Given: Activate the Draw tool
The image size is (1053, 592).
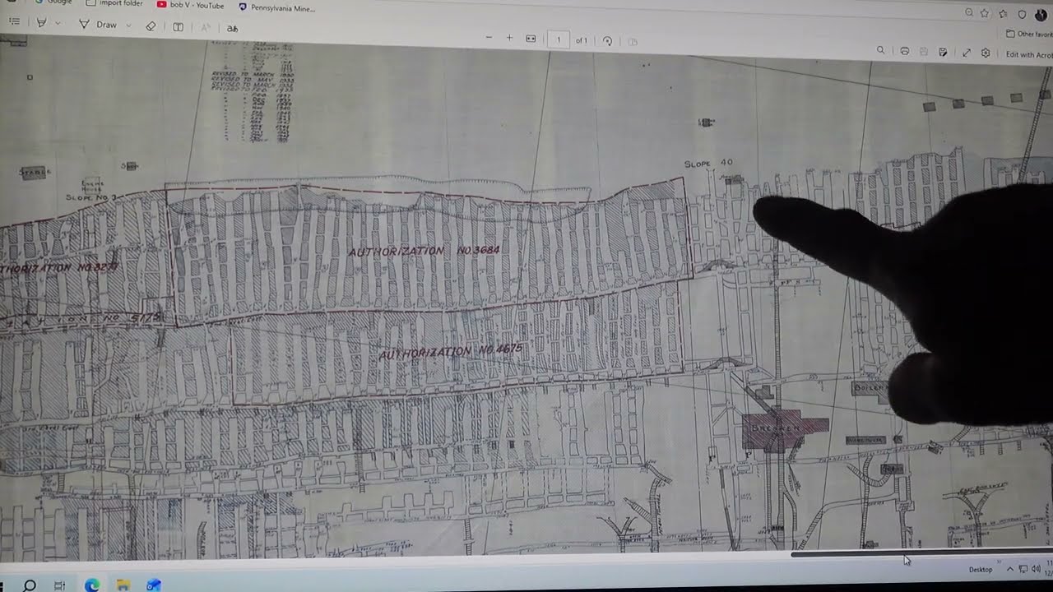Looking at the screenshot, I should (x=98, y=25).
